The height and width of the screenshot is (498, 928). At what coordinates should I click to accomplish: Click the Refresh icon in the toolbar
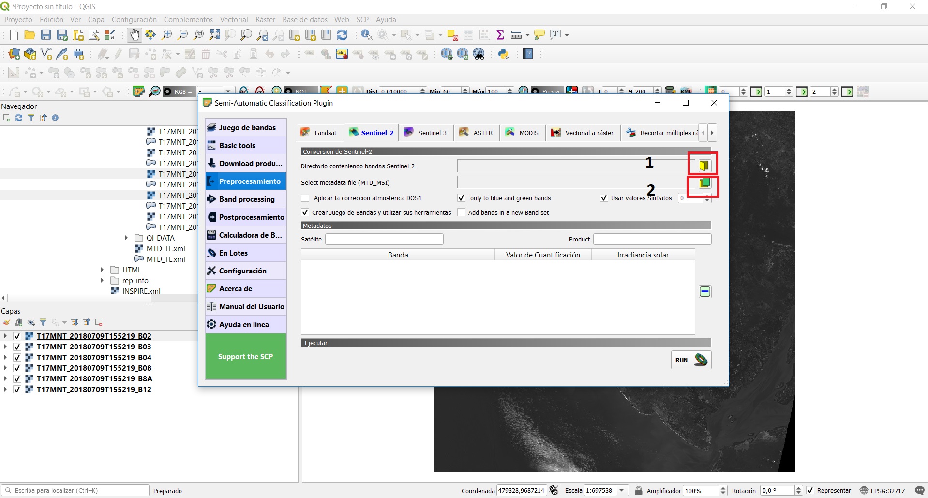[x=342, y=35]
